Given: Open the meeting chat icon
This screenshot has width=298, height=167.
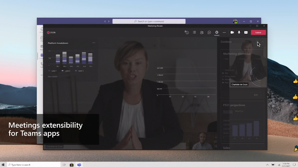Looking at the screenshot, I should [x=209, y=32].
